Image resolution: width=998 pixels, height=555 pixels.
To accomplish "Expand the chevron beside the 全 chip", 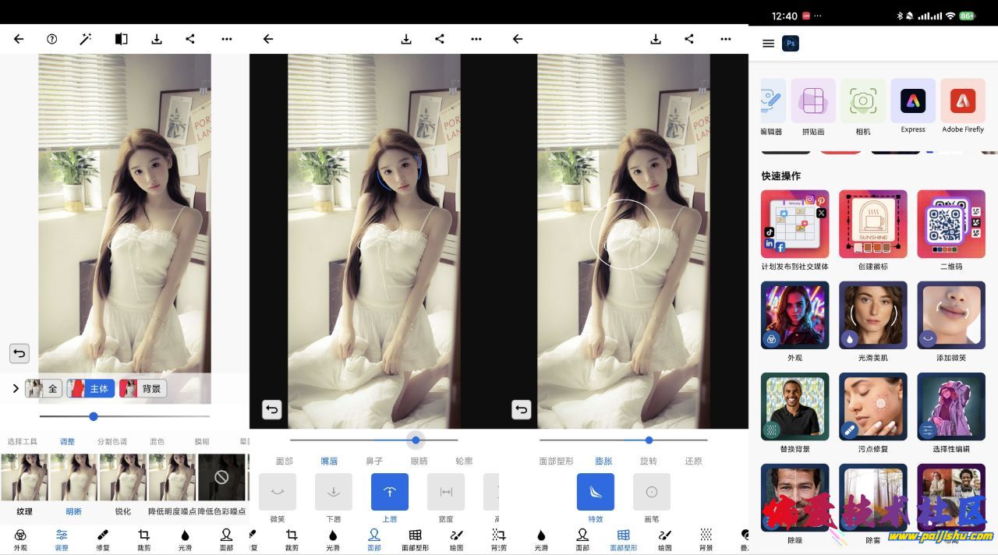I will click(x=16, y=388).
